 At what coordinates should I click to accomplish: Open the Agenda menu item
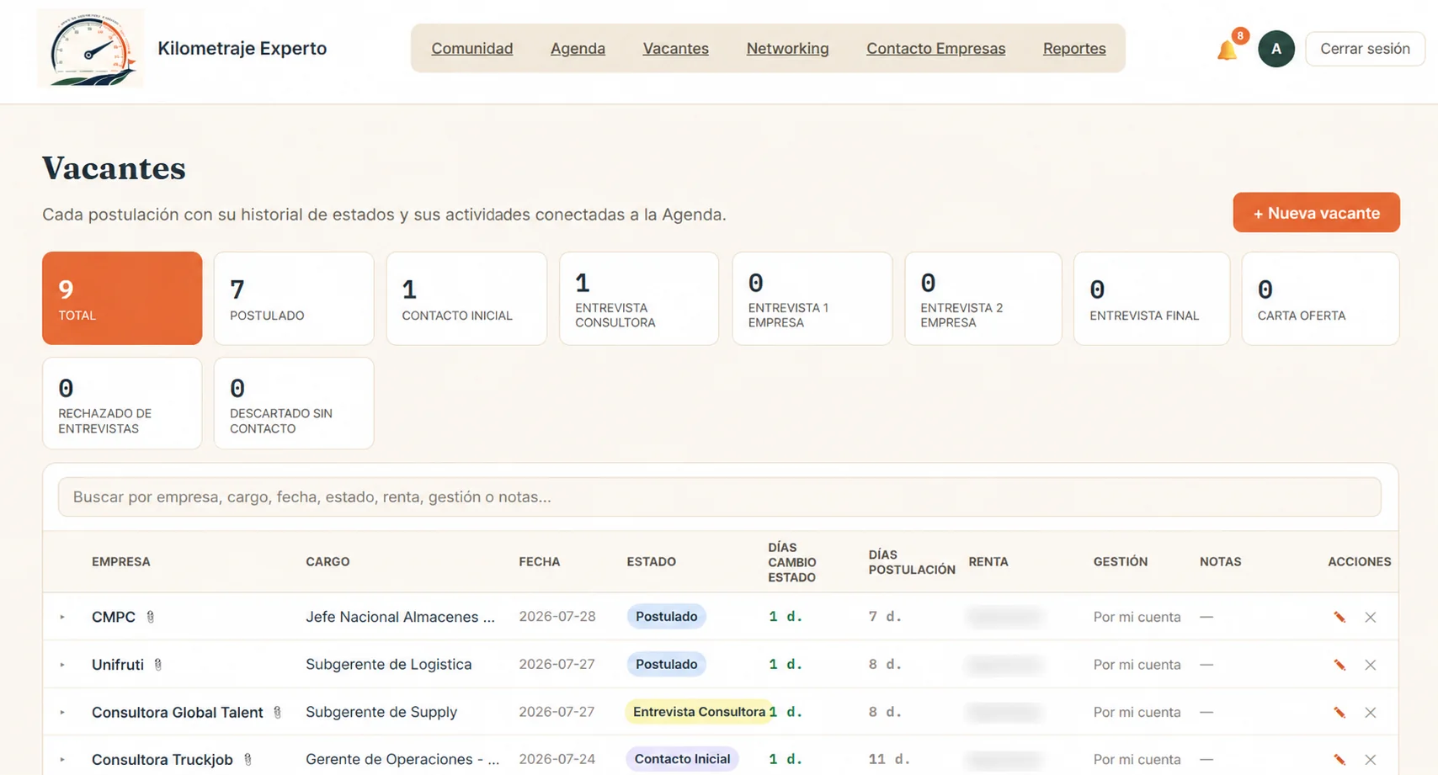(x=578, y=49)
